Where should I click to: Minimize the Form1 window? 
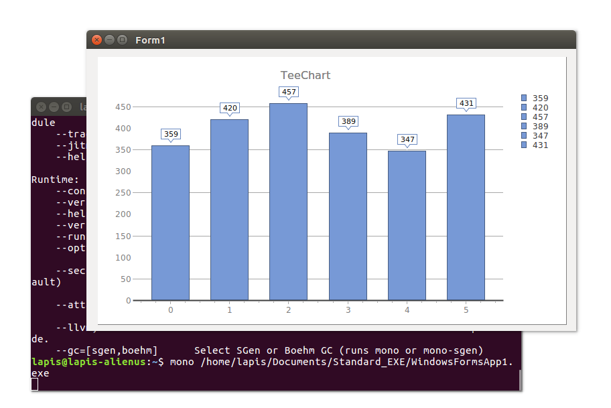[x=109, y=40]
